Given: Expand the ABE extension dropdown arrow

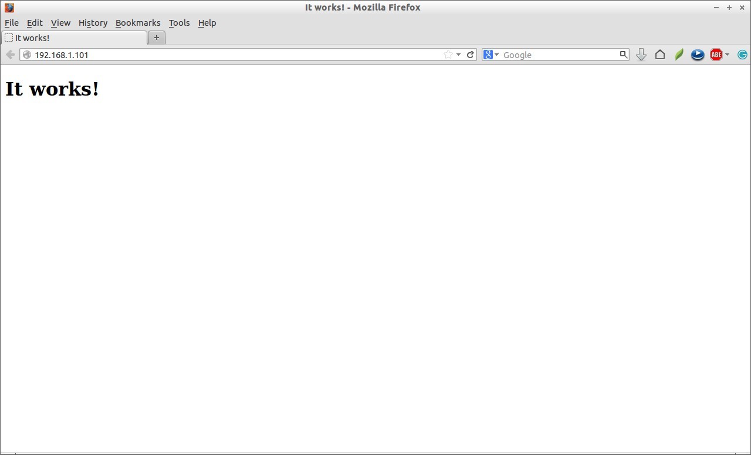Looking at the screenshot, I should pos(727,55).
